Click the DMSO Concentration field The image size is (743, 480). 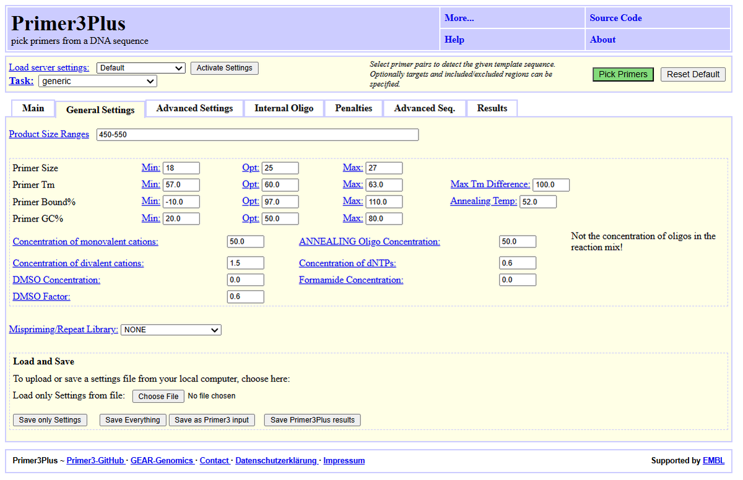pyautogui.click(x=246, y=280)
